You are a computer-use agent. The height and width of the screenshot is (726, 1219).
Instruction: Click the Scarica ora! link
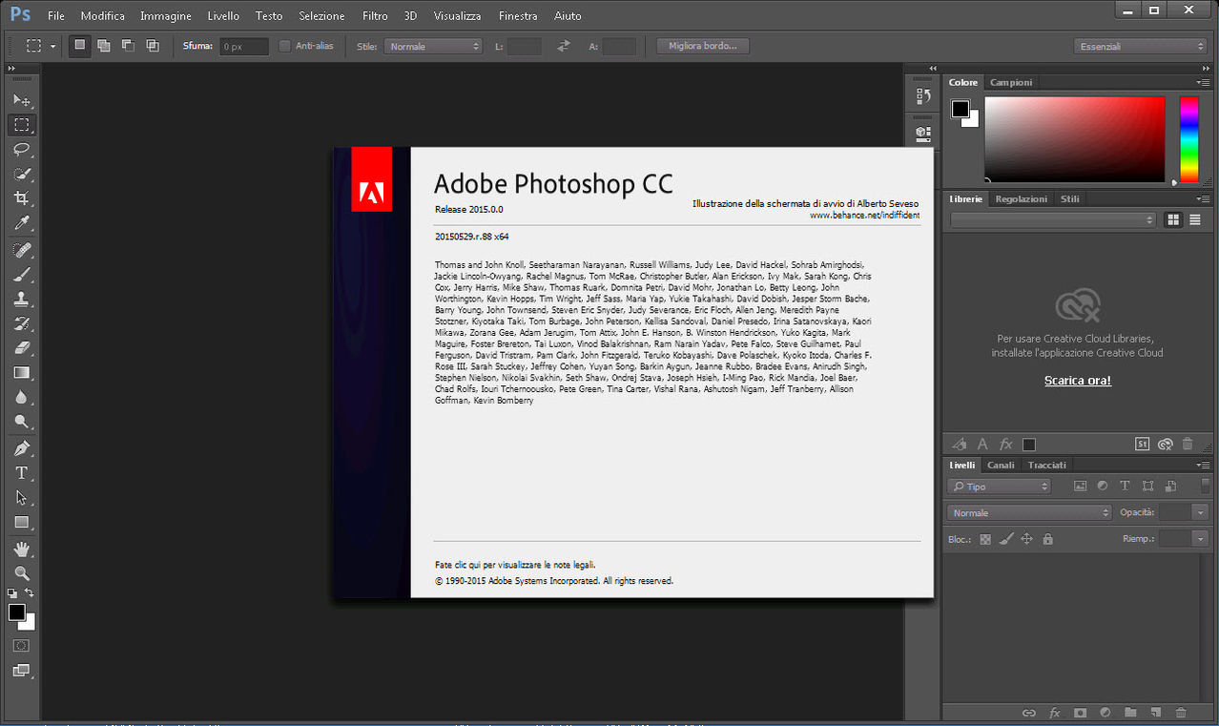point(1078,381)
